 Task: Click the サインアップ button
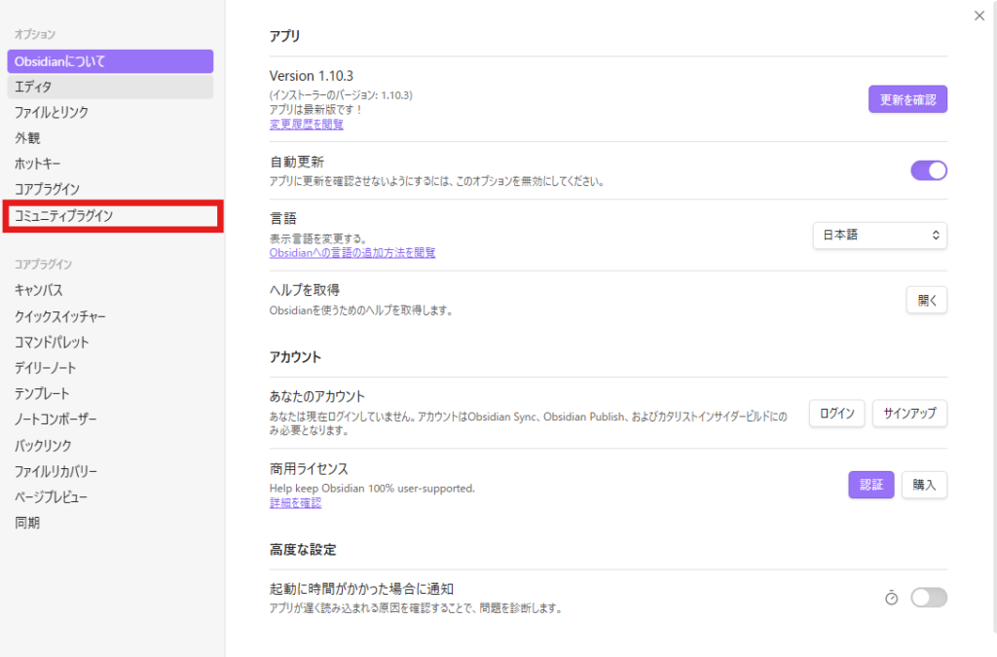[x=909, y=414]
